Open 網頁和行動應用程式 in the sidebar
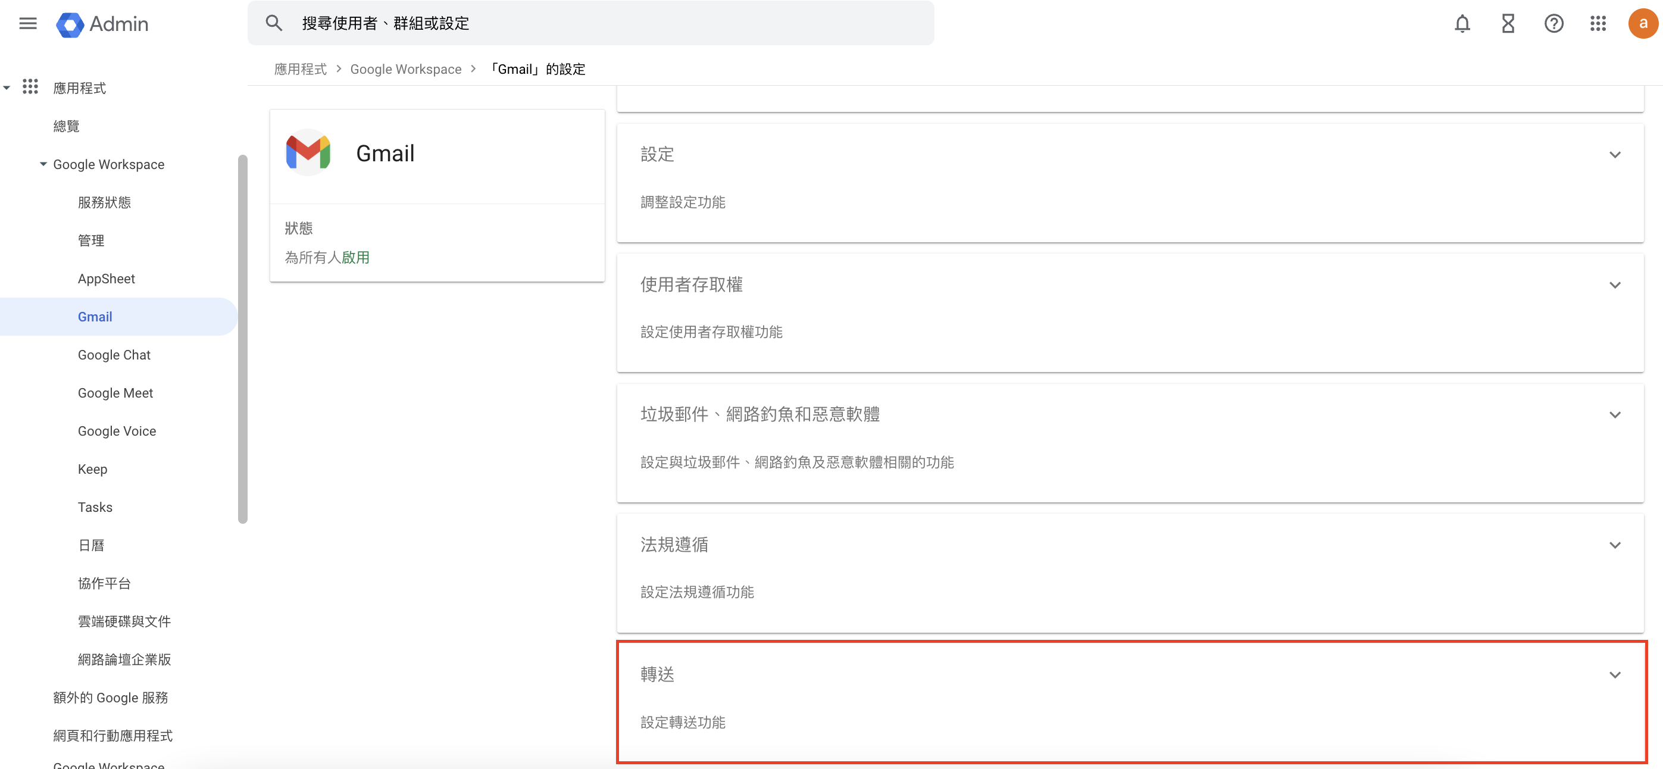 click(112, 736)
